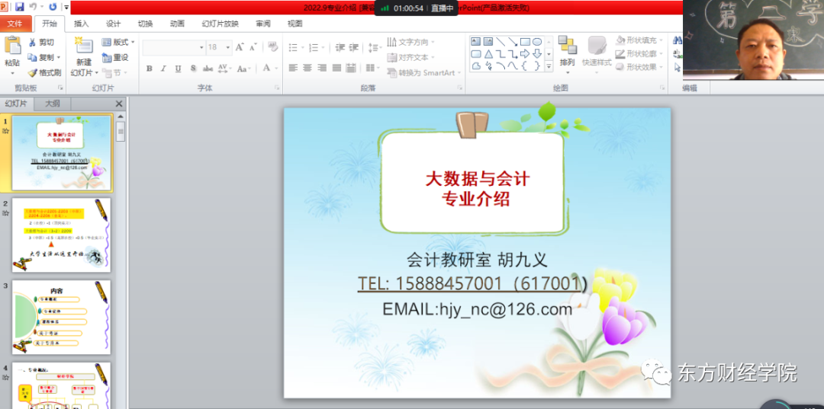This screenshot has height=409, width=824.
Task: Click the 粘贴 (Paste) clipboard icon
Action: coord(12,46)
